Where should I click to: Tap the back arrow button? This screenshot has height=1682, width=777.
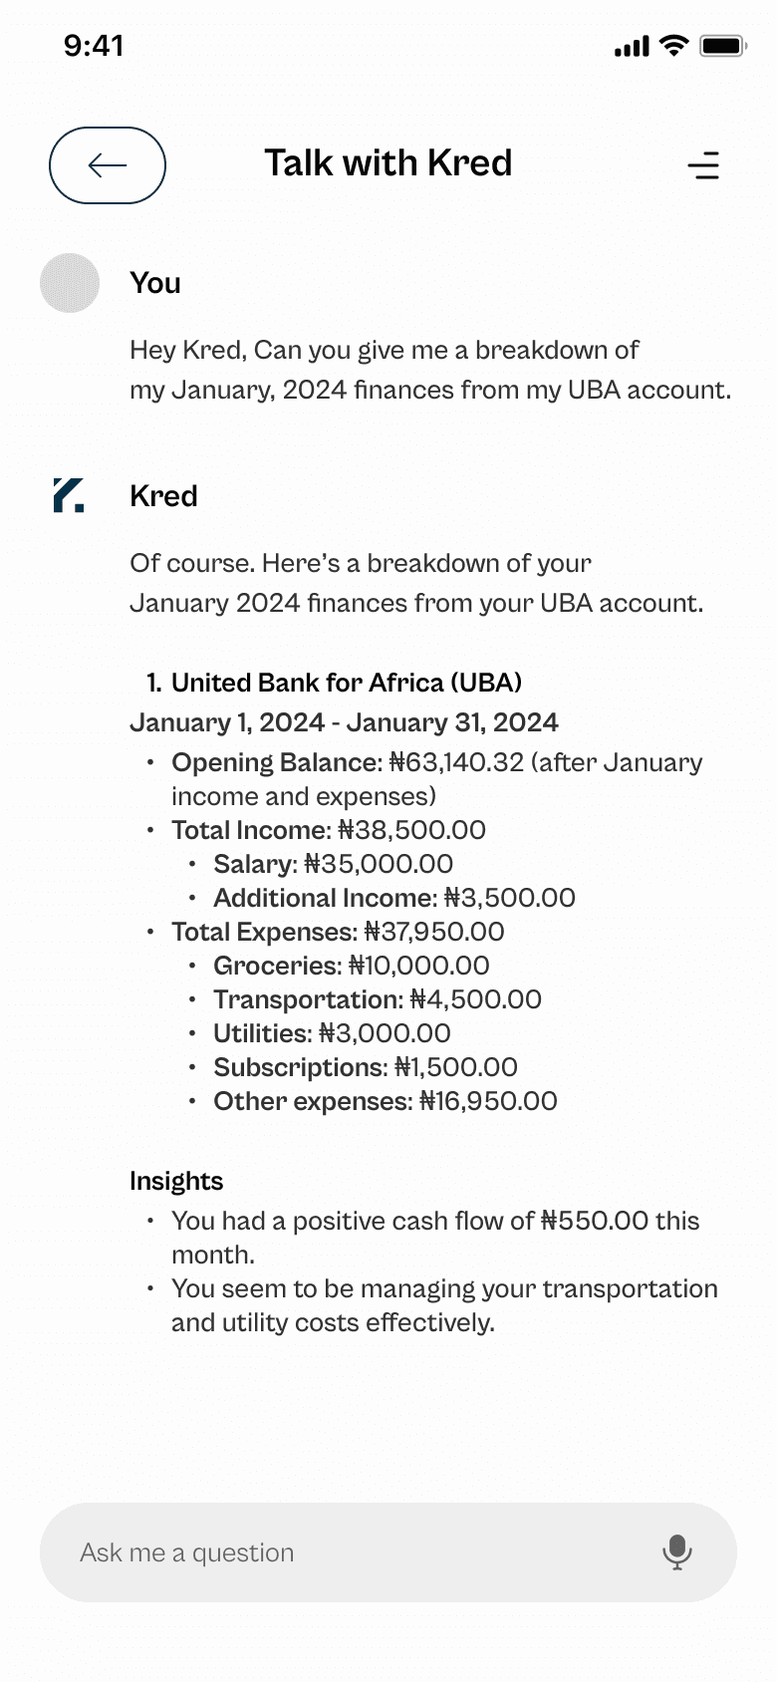[108, 165]
